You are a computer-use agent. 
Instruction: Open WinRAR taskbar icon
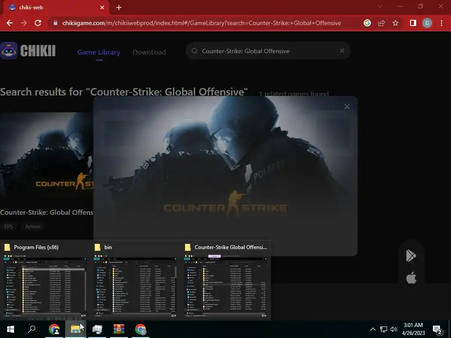[x=118, y=329]
